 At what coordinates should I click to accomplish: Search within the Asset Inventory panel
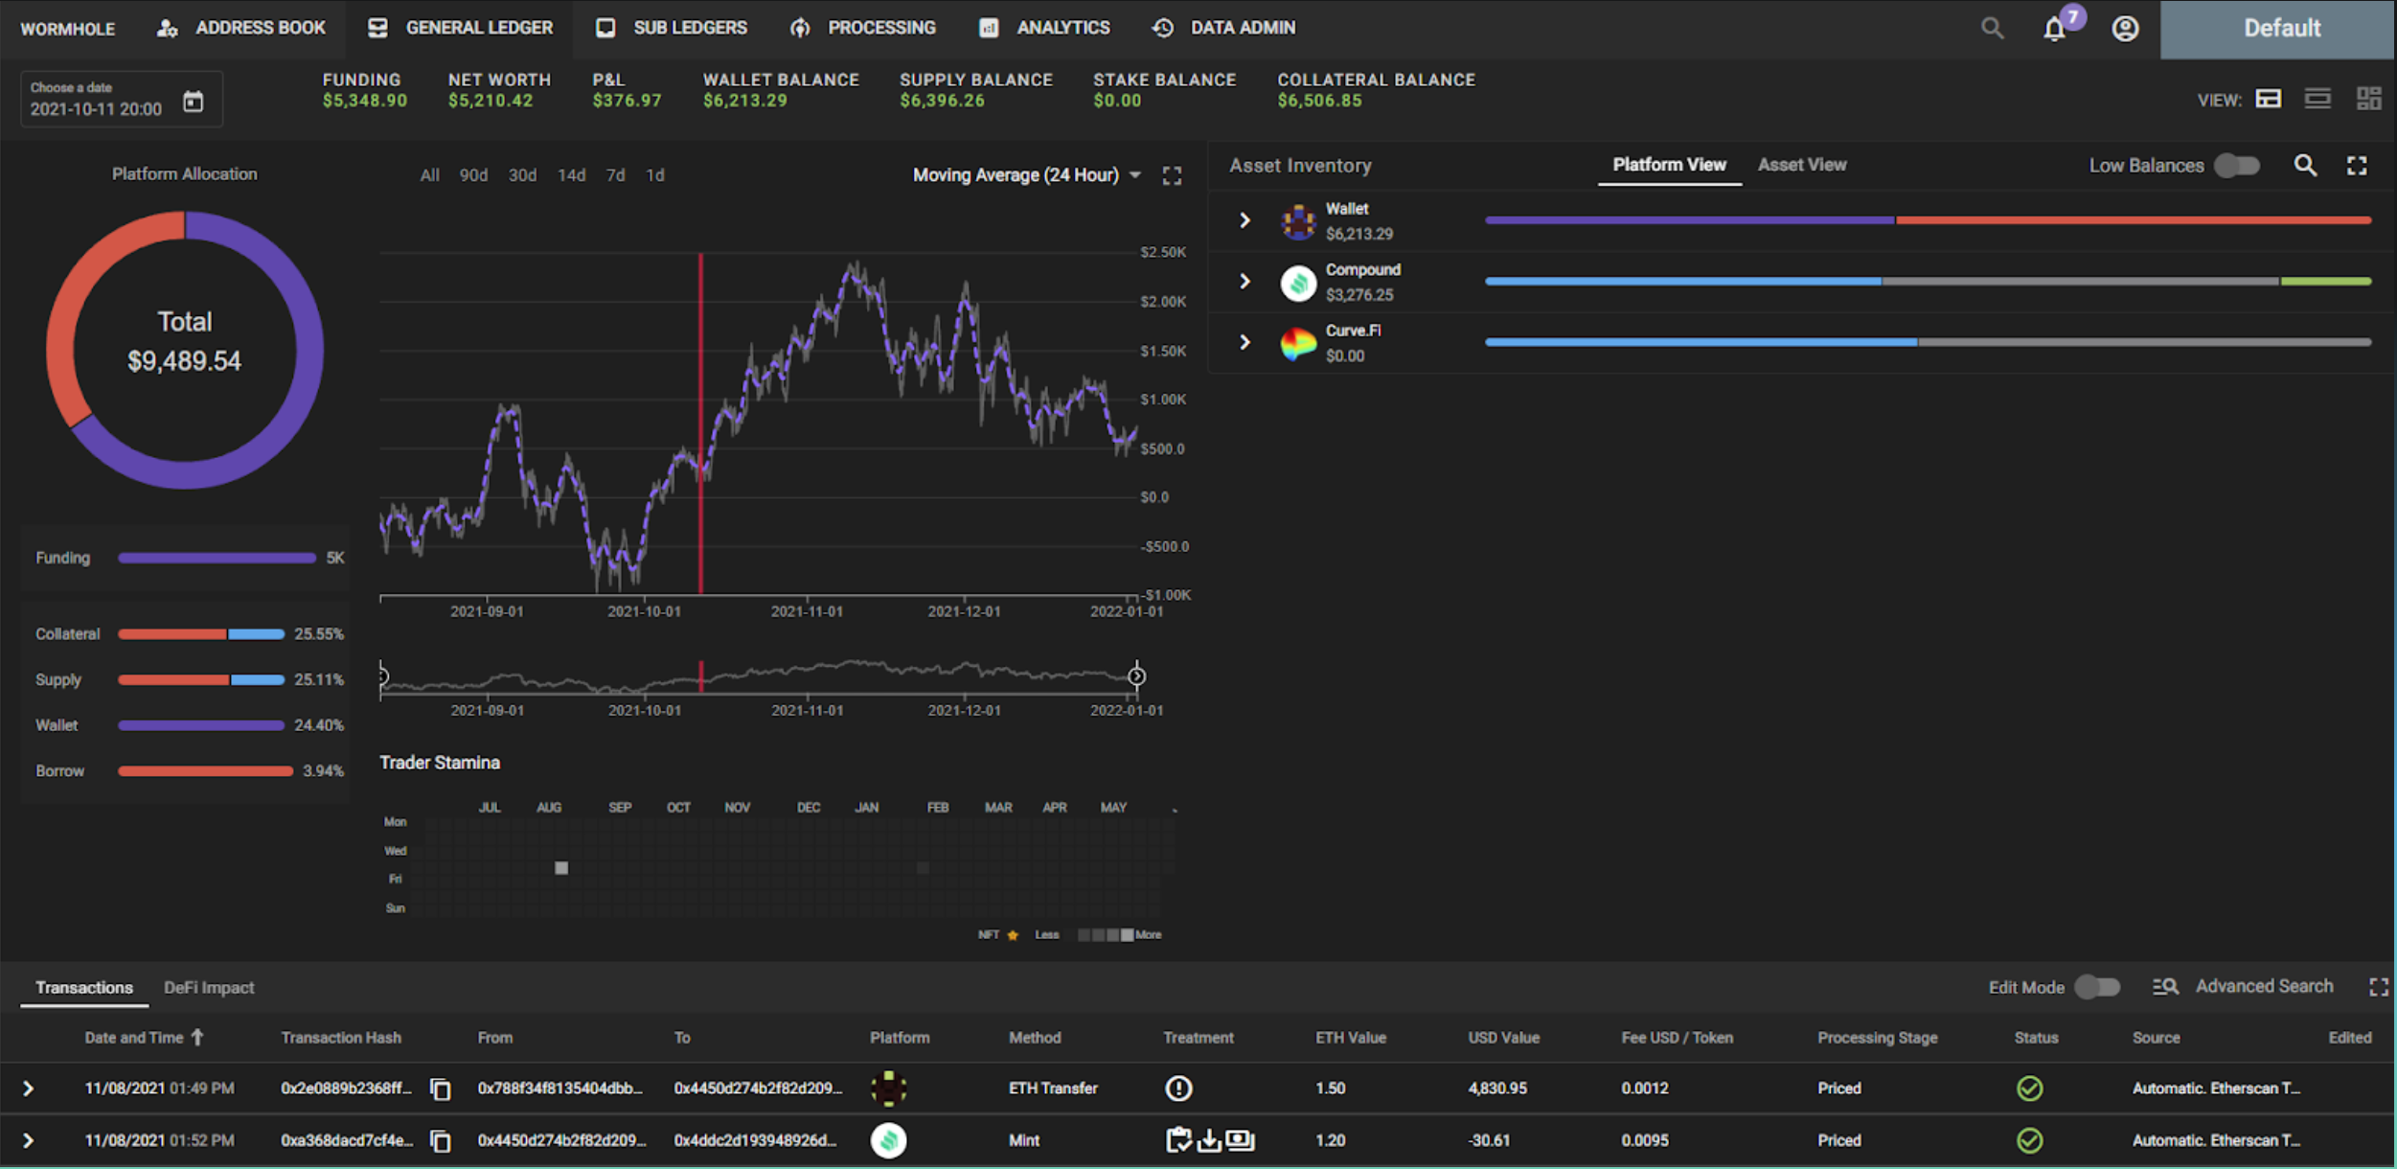tap(2305, 166)
